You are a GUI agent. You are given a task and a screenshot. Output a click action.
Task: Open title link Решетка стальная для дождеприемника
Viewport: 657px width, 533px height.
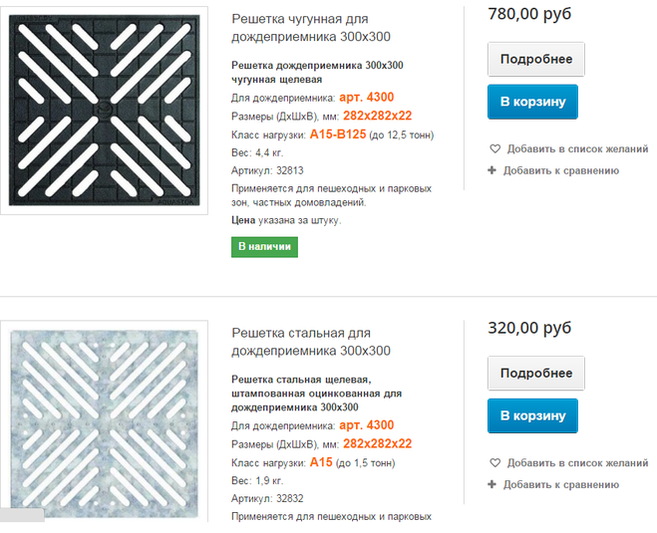tap(310, 342)
